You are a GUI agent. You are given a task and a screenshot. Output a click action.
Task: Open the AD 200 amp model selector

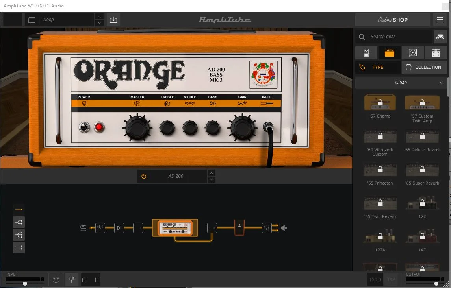176,176
